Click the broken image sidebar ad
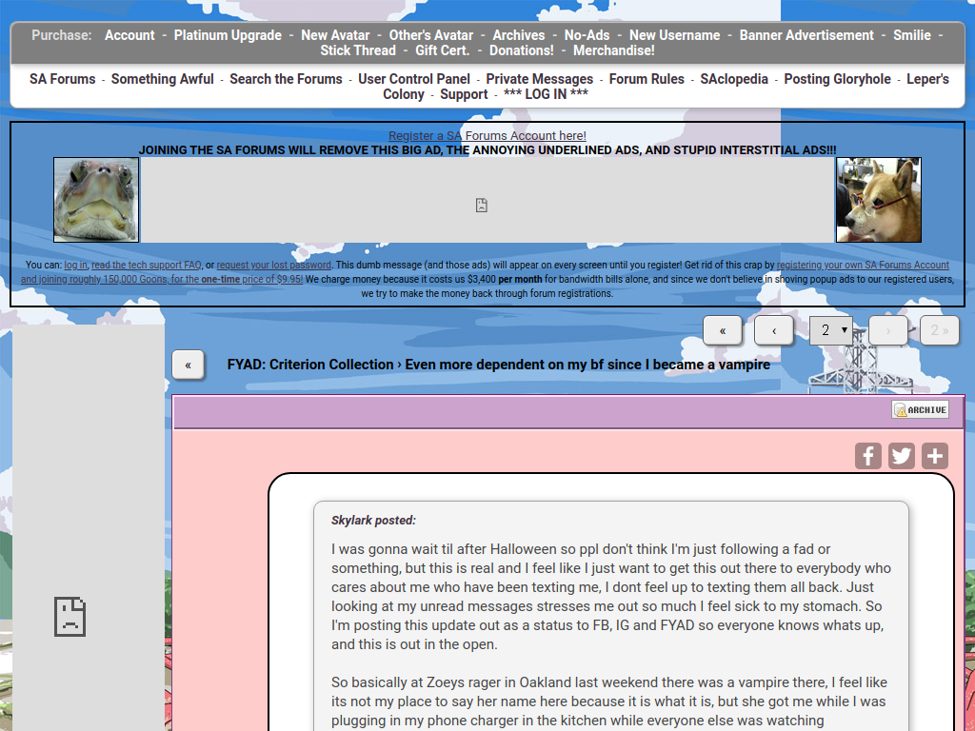The width and height of the screenshot is (975, 731). (89, 527)
